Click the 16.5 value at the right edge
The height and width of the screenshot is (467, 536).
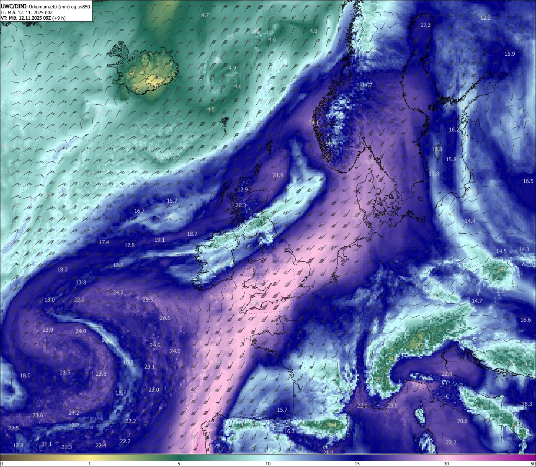point(528,181)
